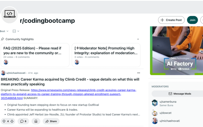Open the Dell AI Factory ad image

tap(176, 51)
